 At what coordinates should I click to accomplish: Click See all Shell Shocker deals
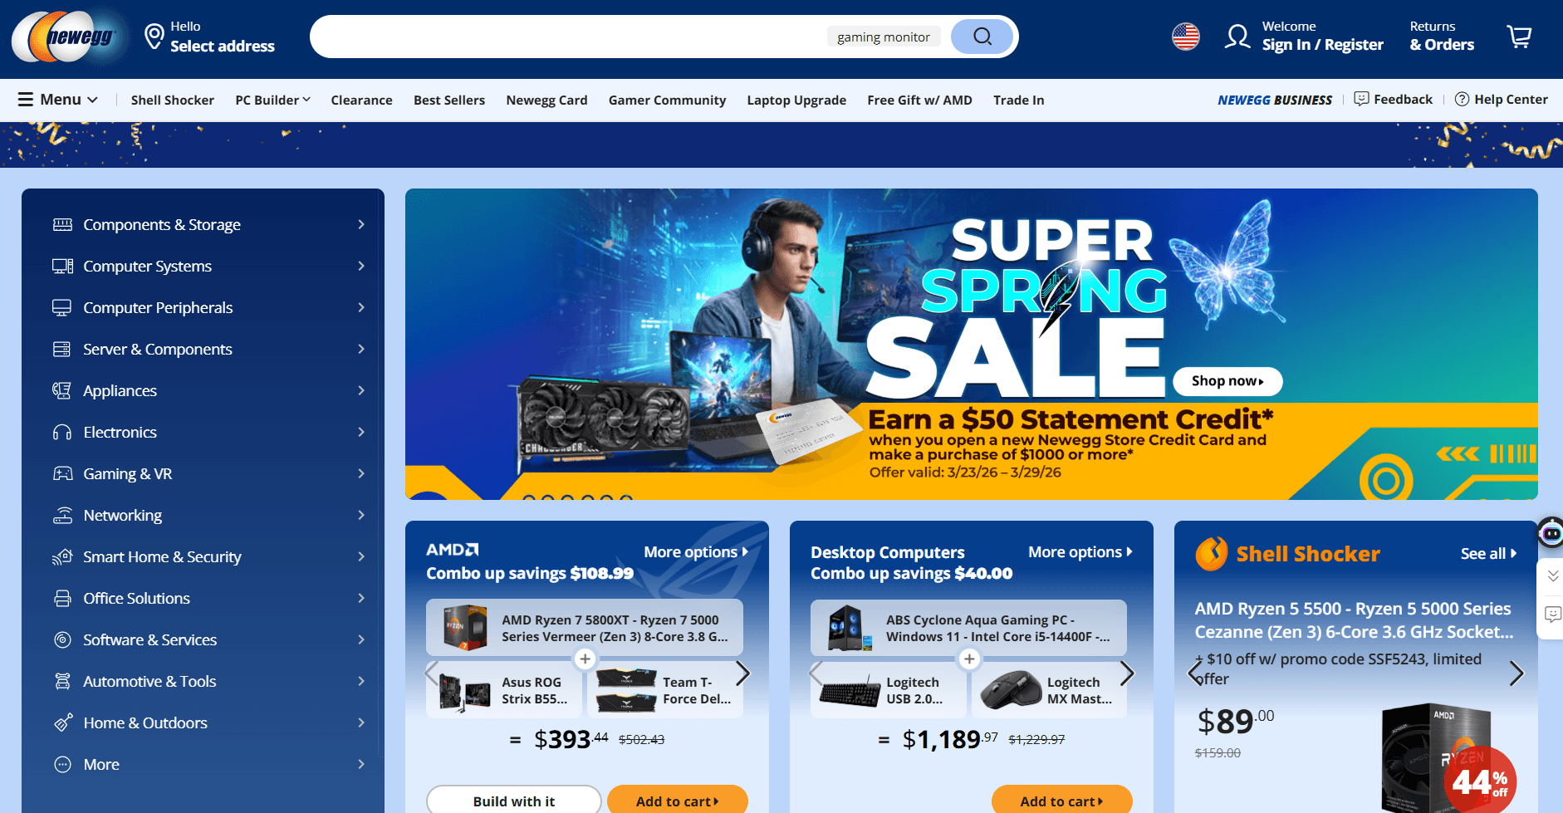(x=1488, y=554)
